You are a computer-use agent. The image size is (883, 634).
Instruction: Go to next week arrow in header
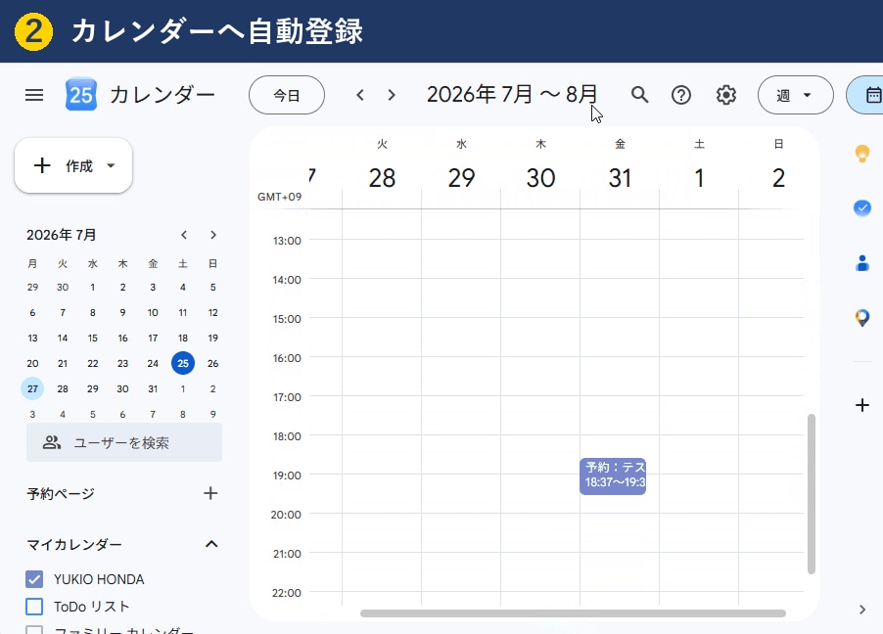click(x=392, y=95)
